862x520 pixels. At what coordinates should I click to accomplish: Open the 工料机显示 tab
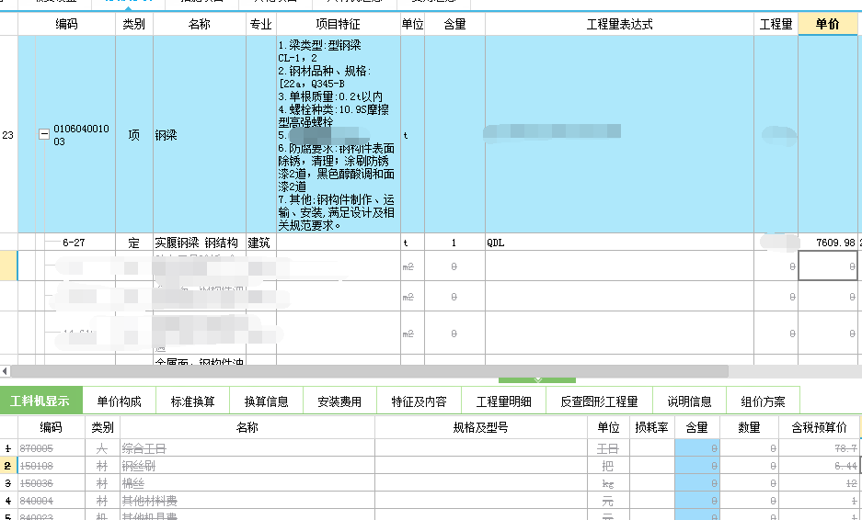(x=40, y=401)
